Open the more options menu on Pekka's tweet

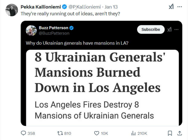tap(179, 7)
